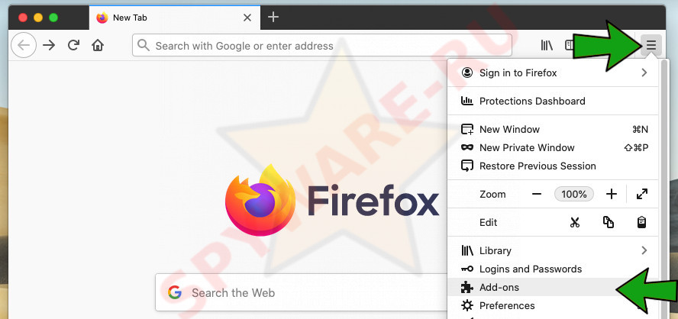Image resolution: width=678 pixels, height=319 pixels.
Task: Click the Preferences gear icon
Action: click(x=467, y=305)
